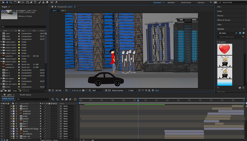Hide layer 5 araba eye icon
Image resolution: width=247 pixels, height=141 pixels.
click(2, 116)
